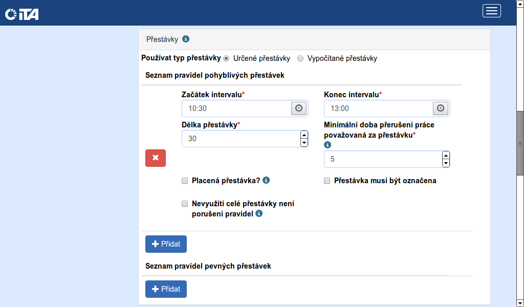Check Přestávka musí být označena
The width and height of the screenshot is (524, 307).
(327, 181)
